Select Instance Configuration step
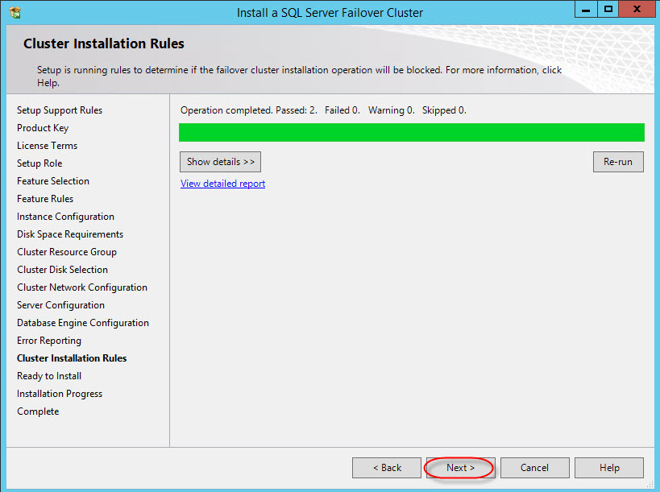The width and height of the screenshot is (660, 492). click(x=65, y=217)
